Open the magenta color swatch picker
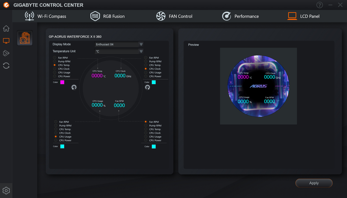 pyautogui.click(x=62, y=82)
